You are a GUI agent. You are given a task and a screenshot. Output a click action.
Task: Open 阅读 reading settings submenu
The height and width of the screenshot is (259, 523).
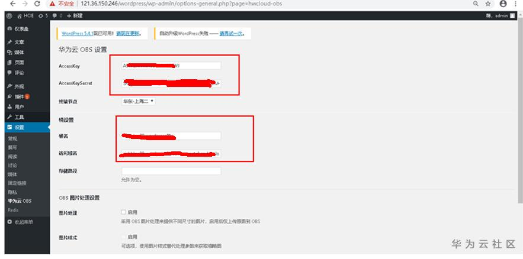point(12,157)
